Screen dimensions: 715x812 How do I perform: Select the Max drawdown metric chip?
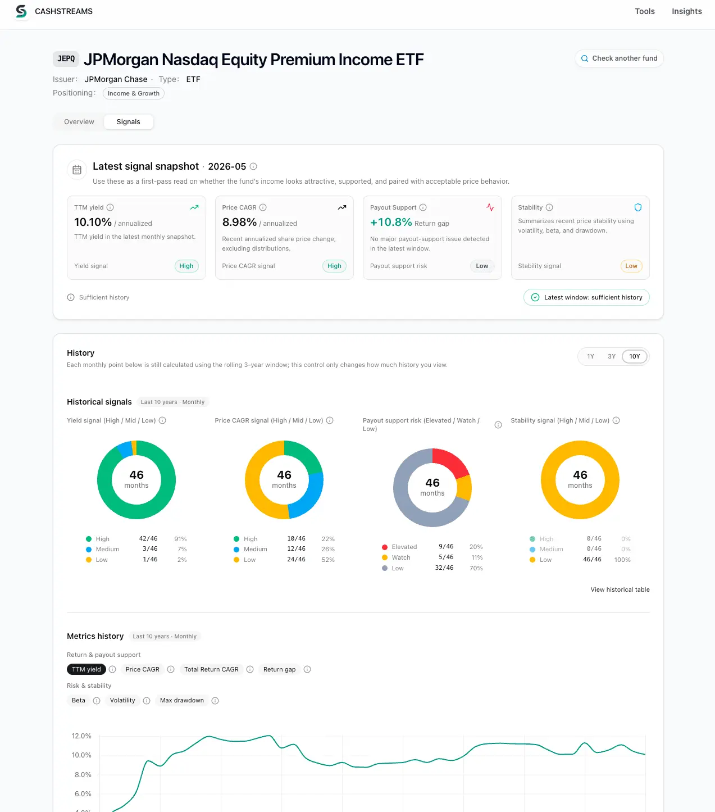click(x=182, y=700)
